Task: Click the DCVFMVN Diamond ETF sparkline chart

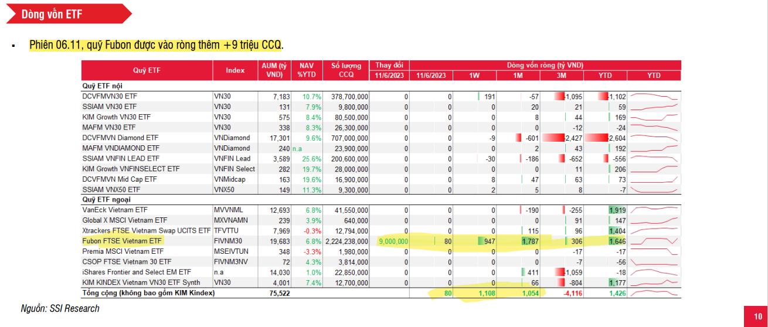Action: pyautogui.click(x=654, y=138)
